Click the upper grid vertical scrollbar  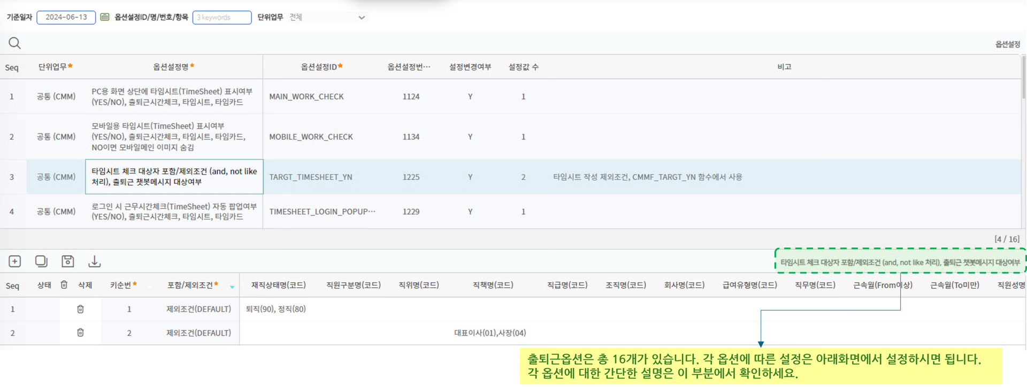[x=1024, y=77]
